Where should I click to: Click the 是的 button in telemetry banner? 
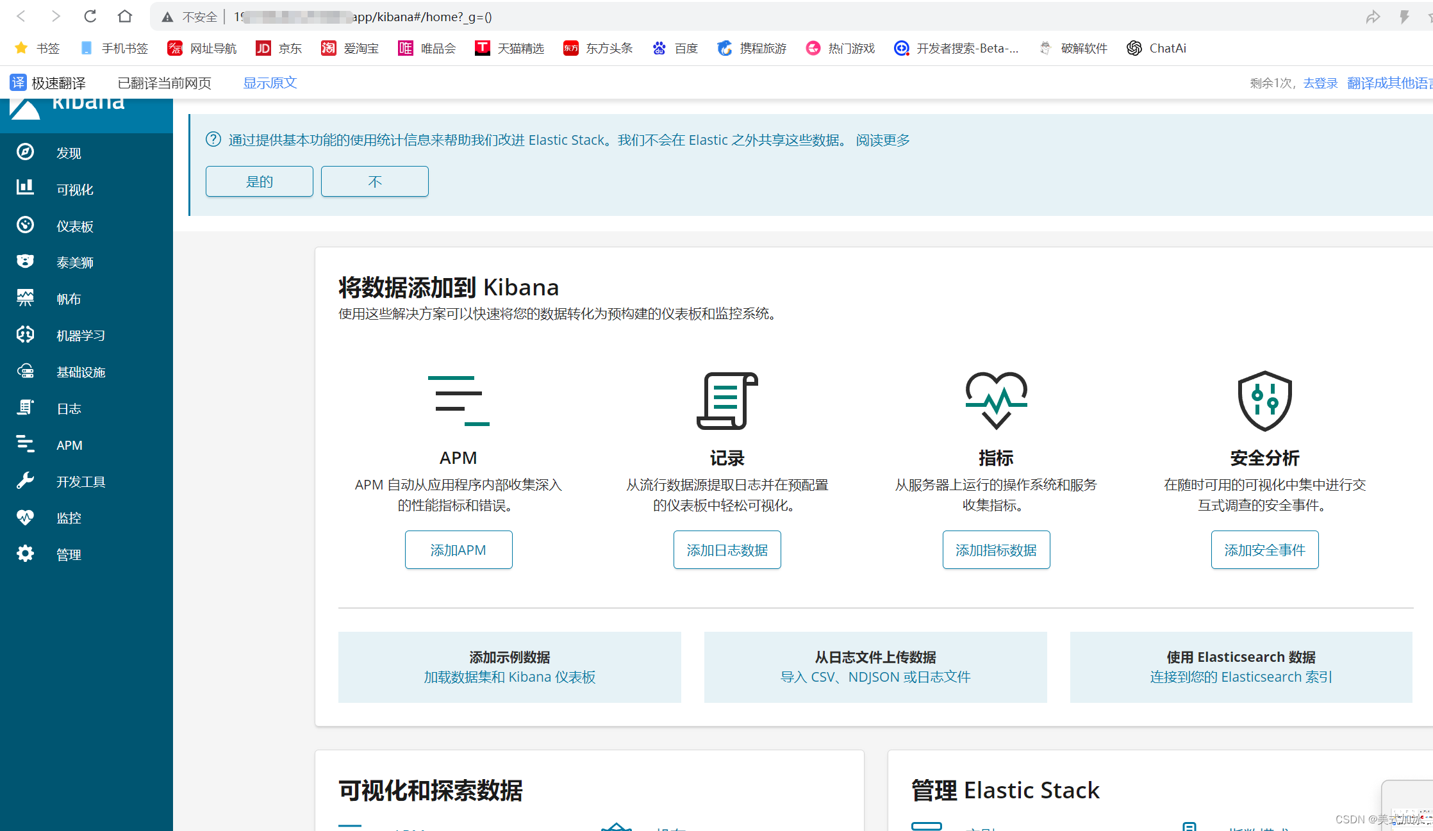260,181
